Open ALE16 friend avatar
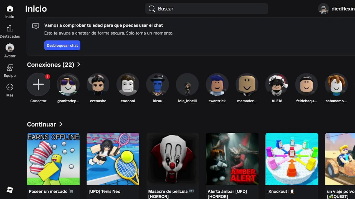355x199 pixels. [277, 85]
